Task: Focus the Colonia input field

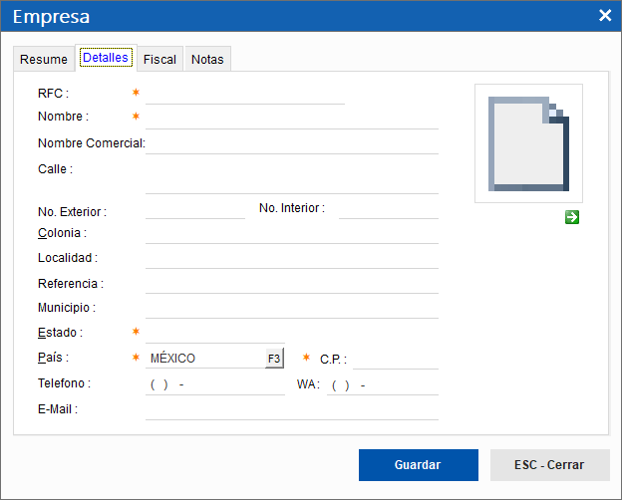Action: 291,234
